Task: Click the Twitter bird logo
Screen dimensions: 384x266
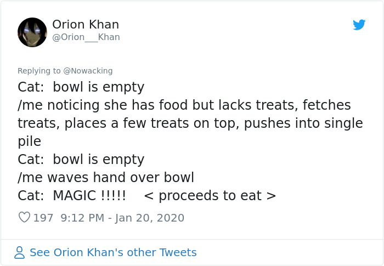Action: 359,25
